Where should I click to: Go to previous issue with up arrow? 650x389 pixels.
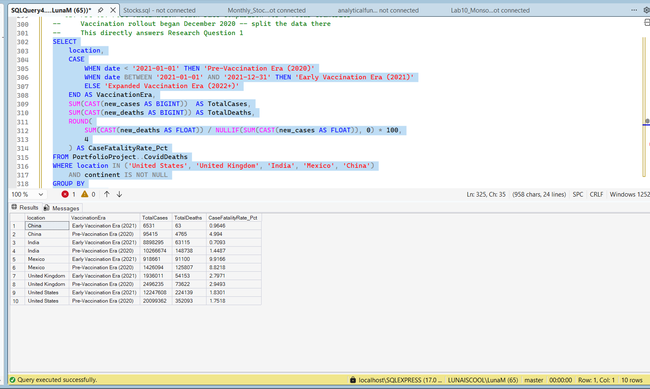click(107, 194)
